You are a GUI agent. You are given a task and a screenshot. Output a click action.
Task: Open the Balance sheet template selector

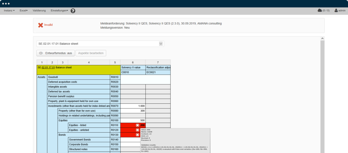point(100,44)
